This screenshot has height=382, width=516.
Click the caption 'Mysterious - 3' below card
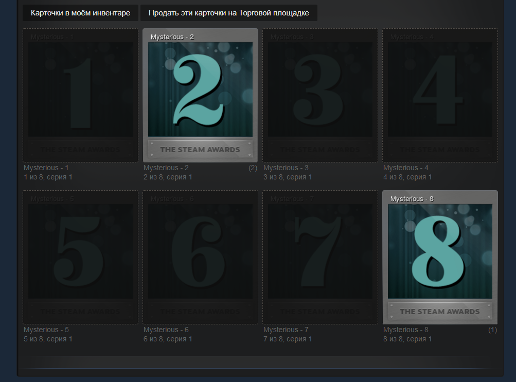(286, 168)
